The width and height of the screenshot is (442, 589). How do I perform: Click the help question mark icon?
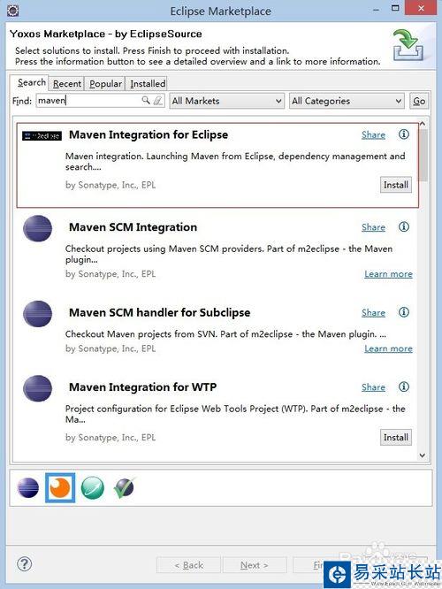click(x=25, y=564)
